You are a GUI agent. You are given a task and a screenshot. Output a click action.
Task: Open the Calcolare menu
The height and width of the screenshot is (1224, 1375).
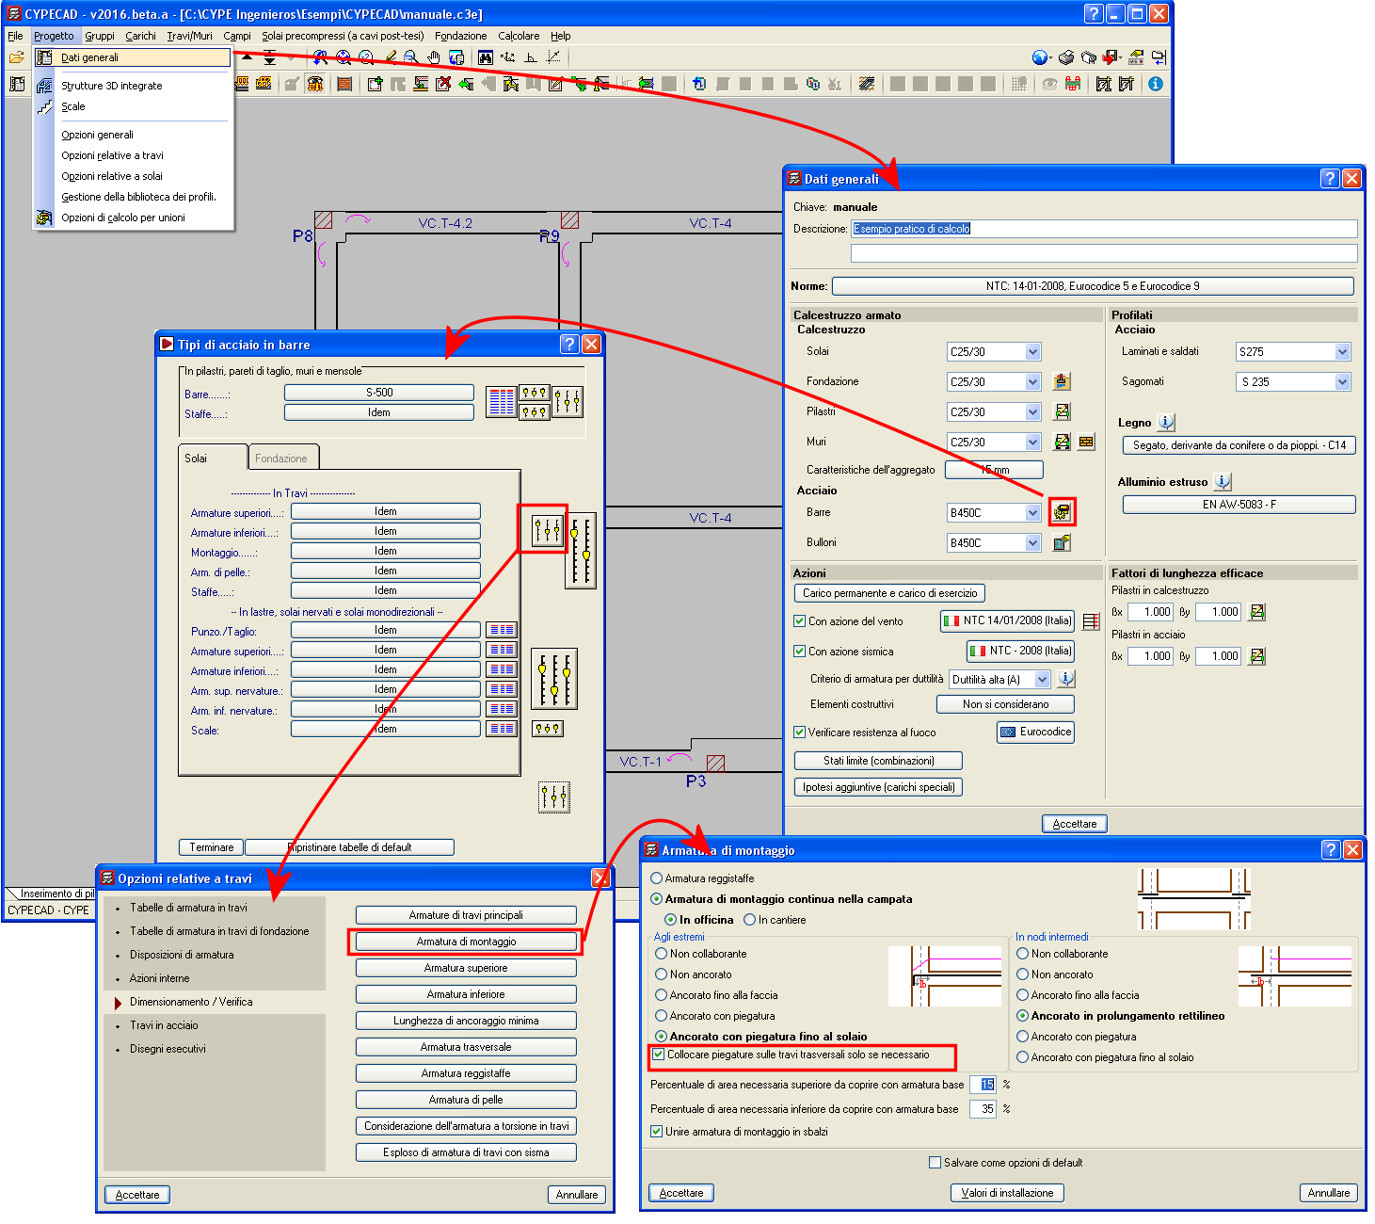coord(519,36)
